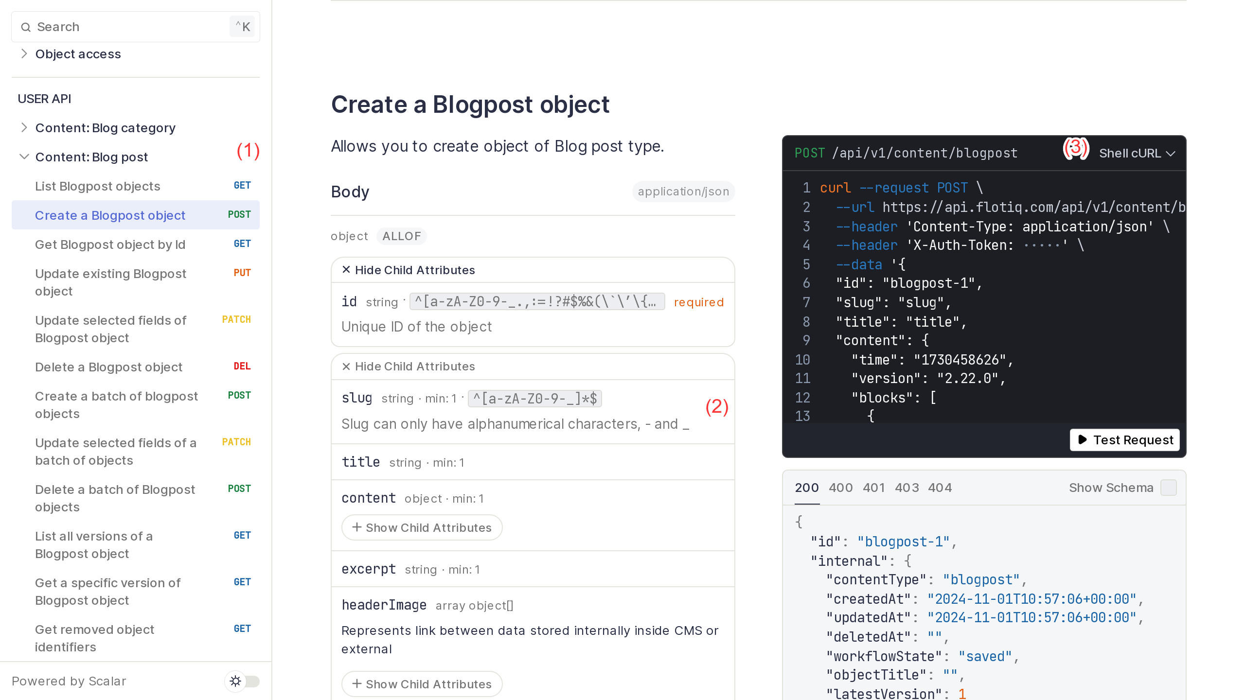1245x700 pixels.
Task: Click the Test Request button
Action: tap(1124, 440)
